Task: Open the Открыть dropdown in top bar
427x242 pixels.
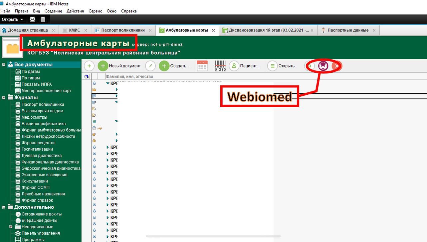Action: 12,19
